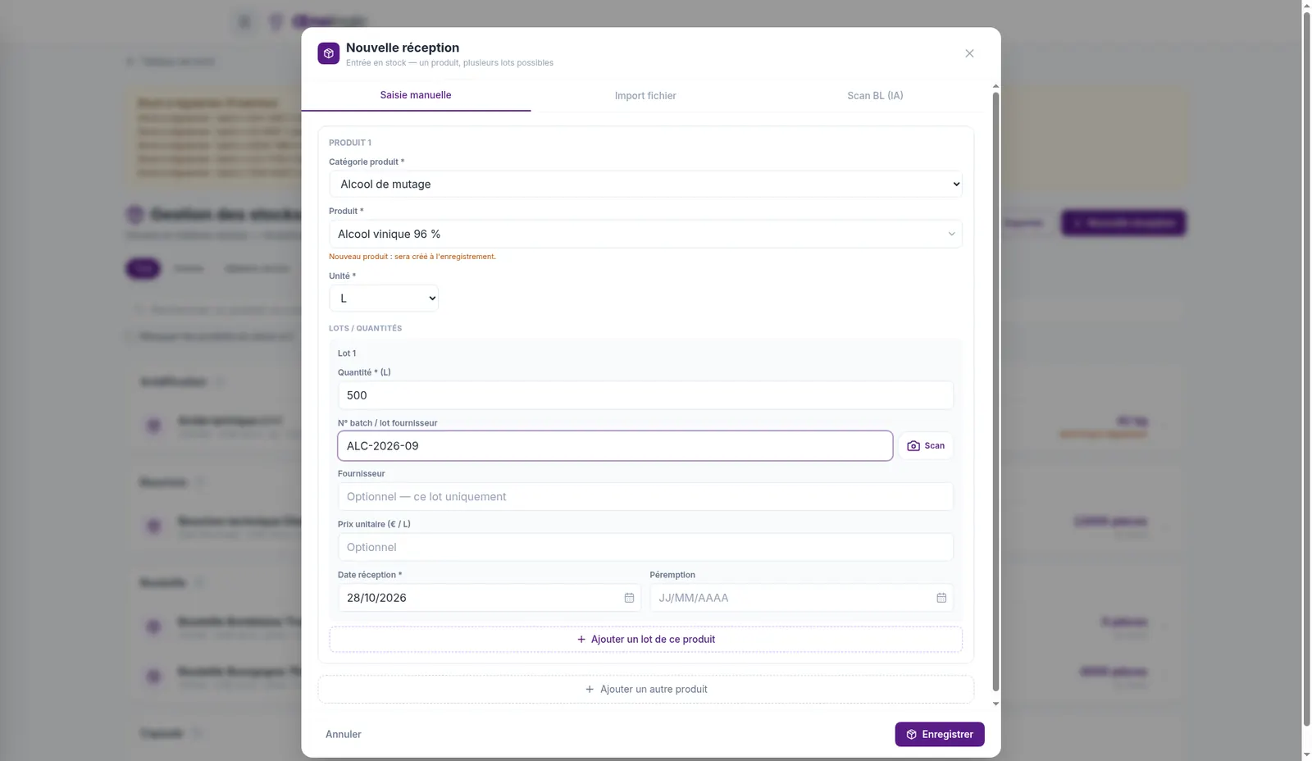1312x761 pixels.
Task: Click the 'Nouveau produit : sera créé' notice
Action: point(412,257)
